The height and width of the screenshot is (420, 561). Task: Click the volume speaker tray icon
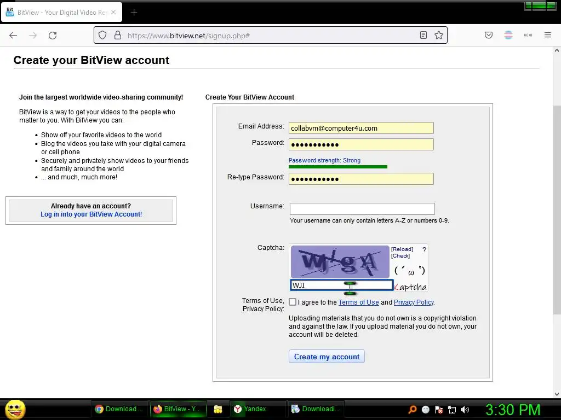pyautogui.click(x=465, y=410)
